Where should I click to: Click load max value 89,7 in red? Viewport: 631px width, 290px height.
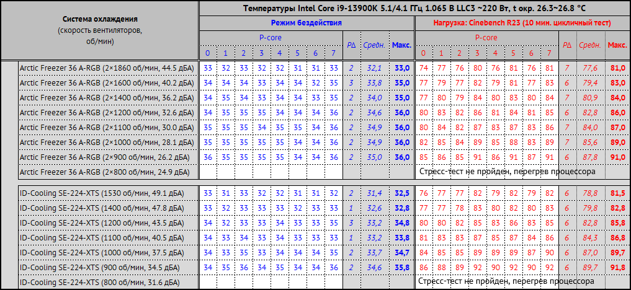(617, 253)
